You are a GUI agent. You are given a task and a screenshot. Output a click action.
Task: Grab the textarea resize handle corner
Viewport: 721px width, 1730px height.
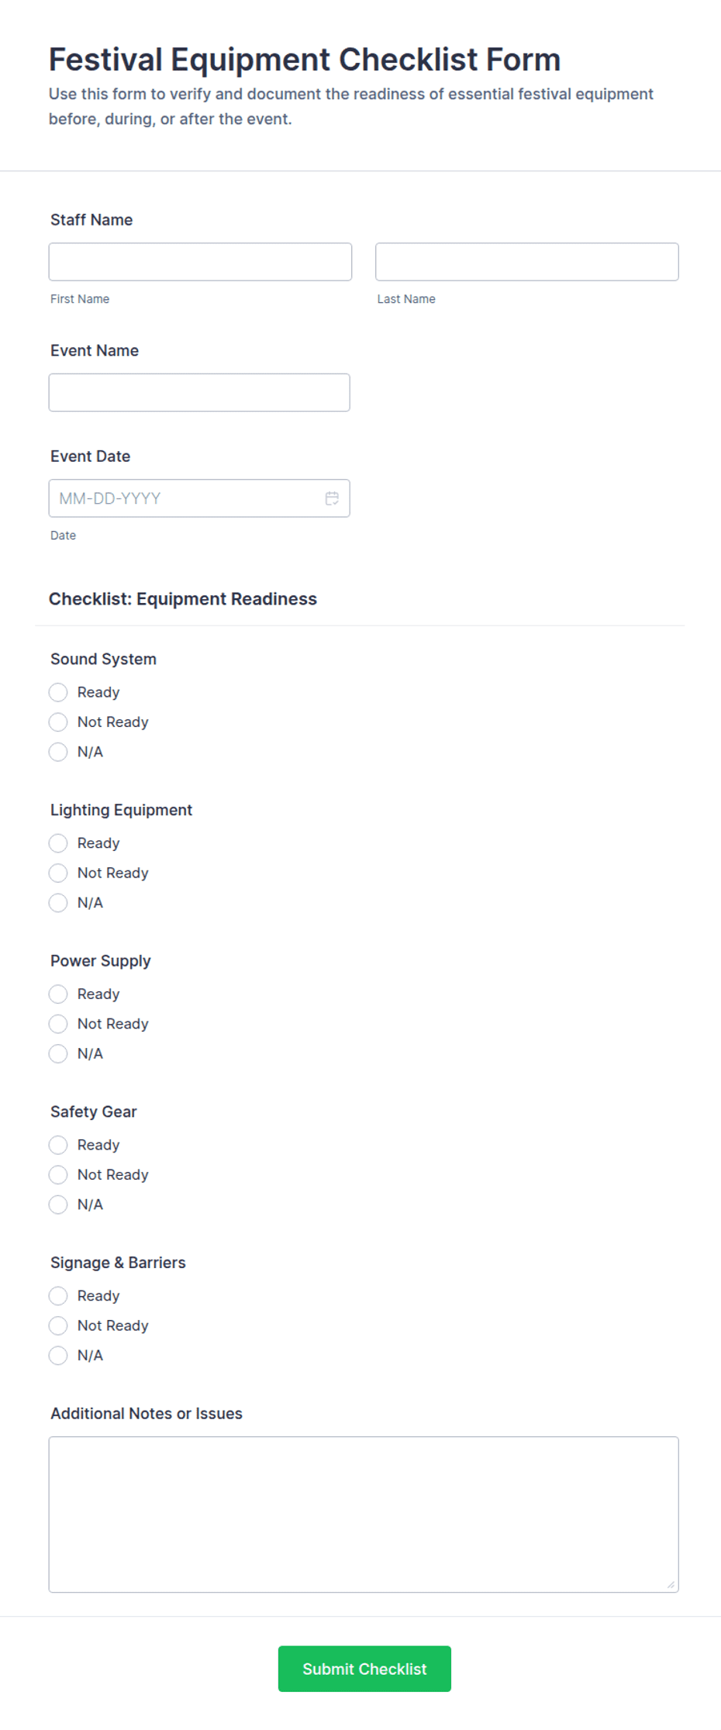coord(671,1585)
